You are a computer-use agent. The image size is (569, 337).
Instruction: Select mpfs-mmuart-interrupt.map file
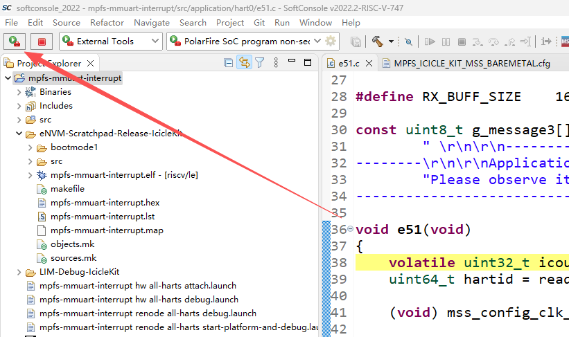(x=107, y=230)
